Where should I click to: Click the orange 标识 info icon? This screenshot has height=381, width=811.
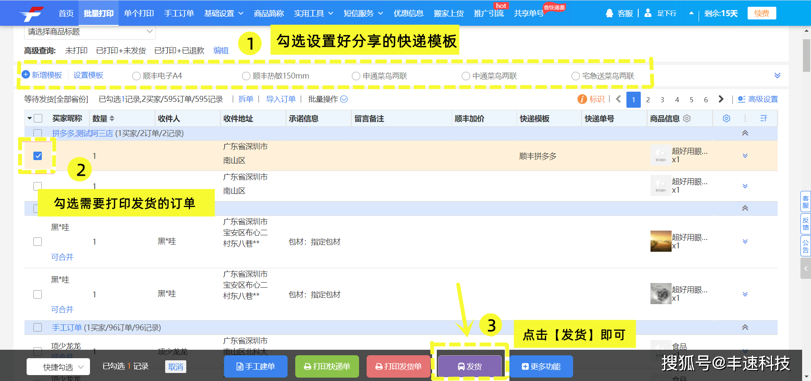point(582,99)
